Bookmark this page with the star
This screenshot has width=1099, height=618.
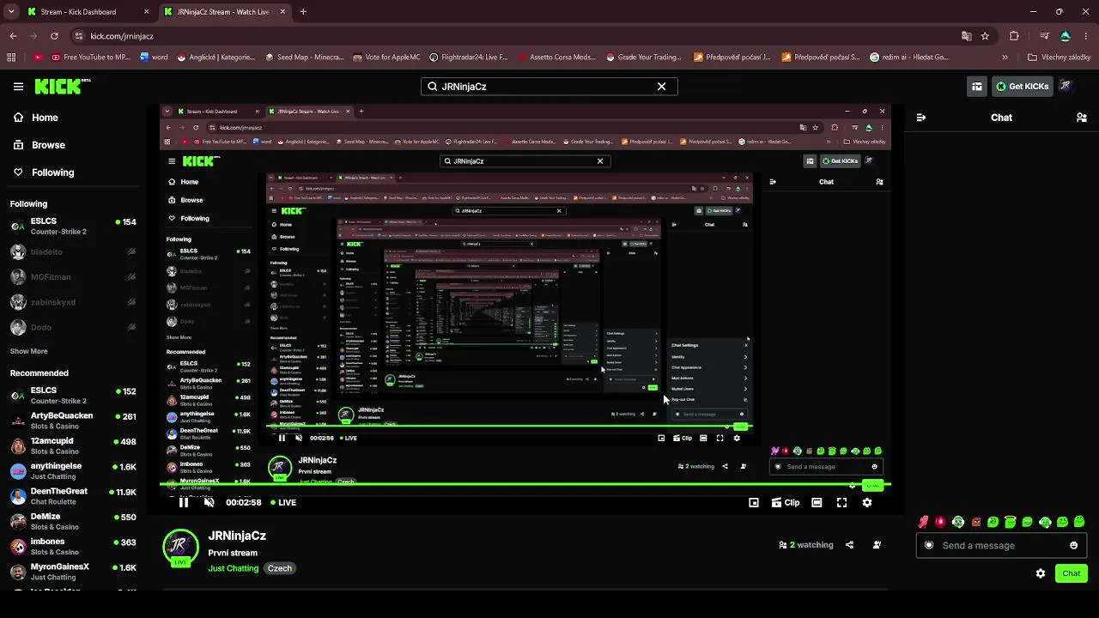pos(985,36)
